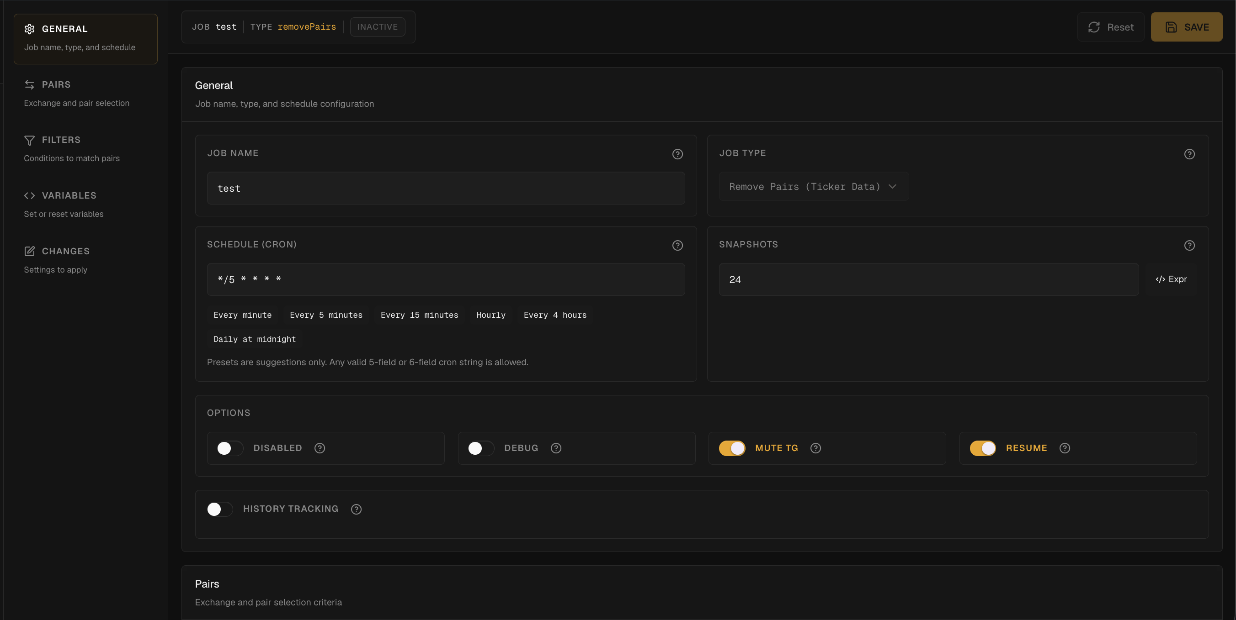Go to the Pairs sidebar section
The image size is (1236, 620).
coord(85,94)
